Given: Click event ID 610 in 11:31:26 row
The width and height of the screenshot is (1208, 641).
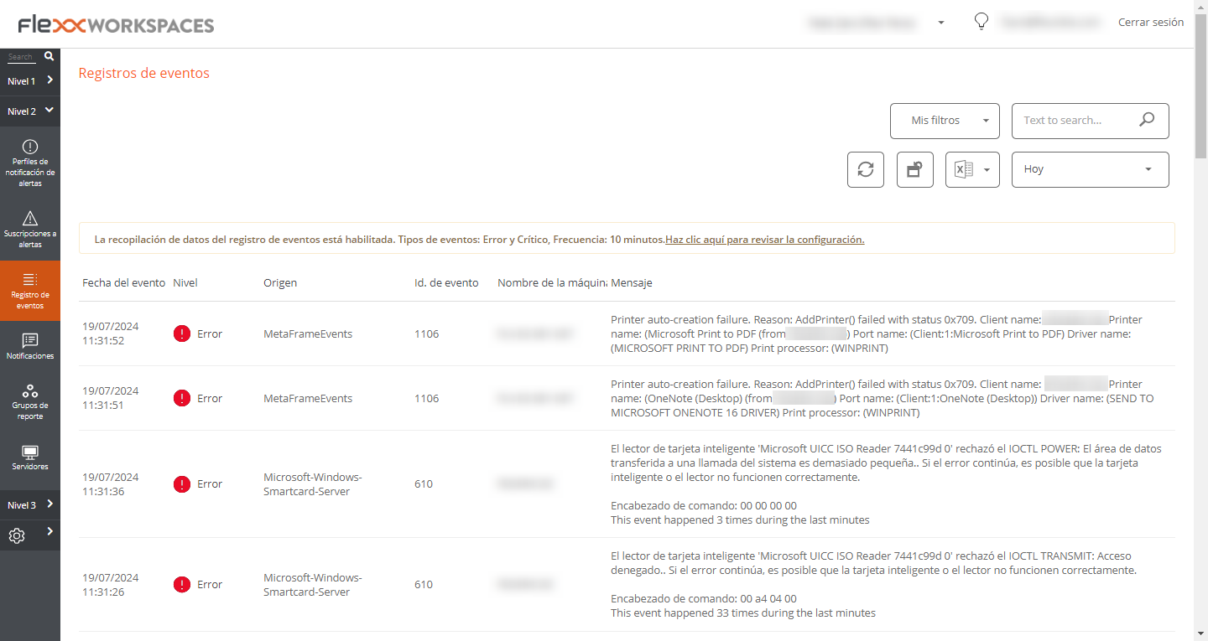Looking at the screenshot, I should [x=424, y=585].
